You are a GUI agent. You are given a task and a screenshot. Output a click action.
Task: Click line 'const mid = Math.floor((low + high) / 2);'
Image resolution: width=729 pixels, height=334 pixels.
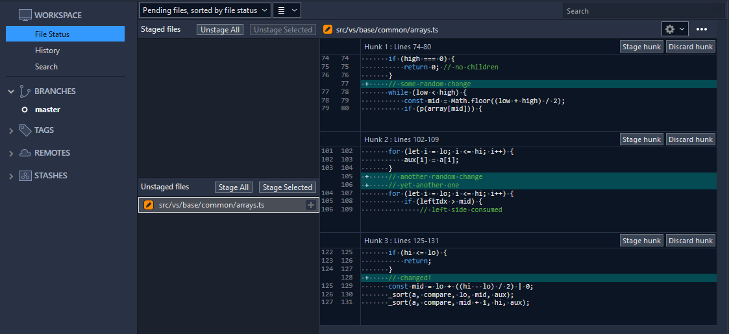(484, 101)
